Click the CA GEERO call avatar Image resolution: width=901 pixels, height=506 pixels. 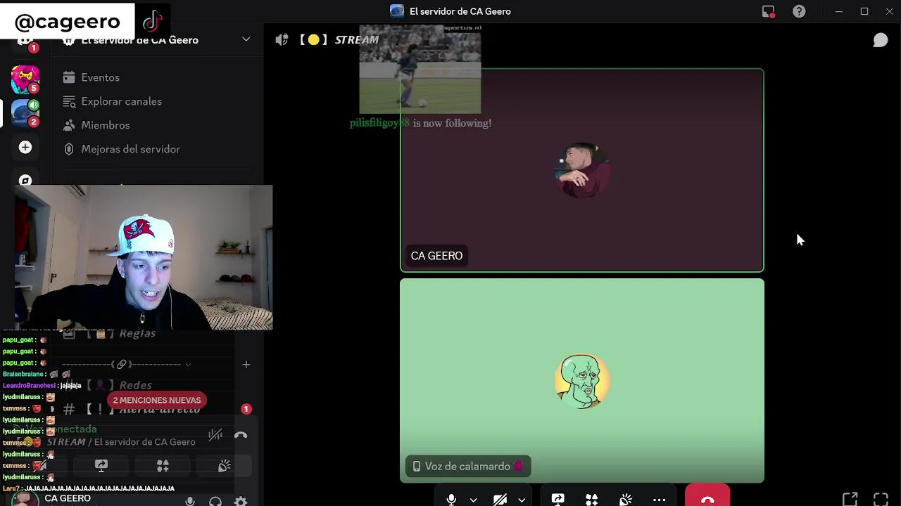[x=582, y=170]
